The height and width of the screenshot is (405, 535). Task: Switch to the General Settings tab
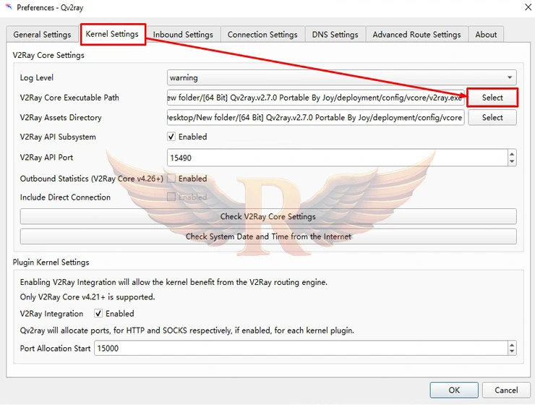click(x=42, y=34)
